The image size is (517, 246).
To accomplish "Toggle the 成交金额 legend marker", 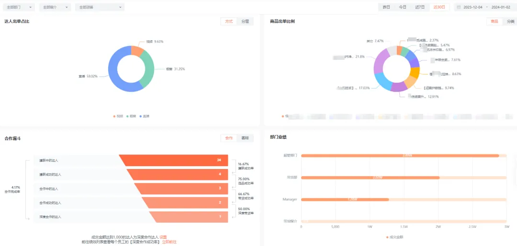I will pos(388,237).
